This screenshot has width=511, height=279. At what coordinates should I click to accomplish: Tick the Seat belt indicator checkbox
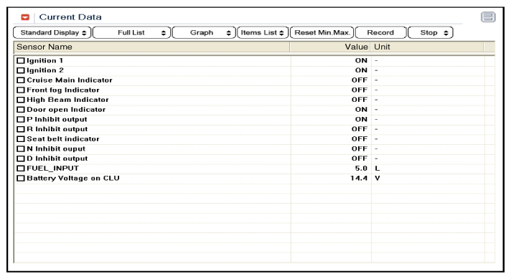[21, 139]
